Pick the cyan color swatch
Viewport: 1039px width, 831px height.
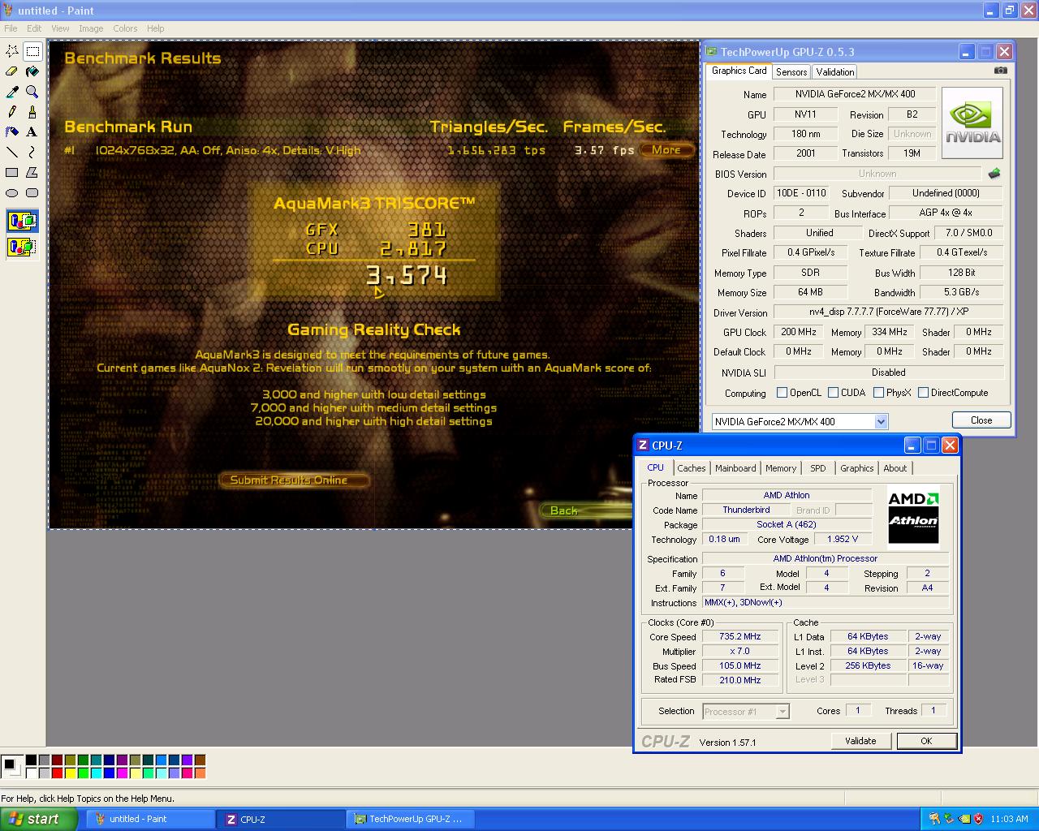tap(96, 773)
